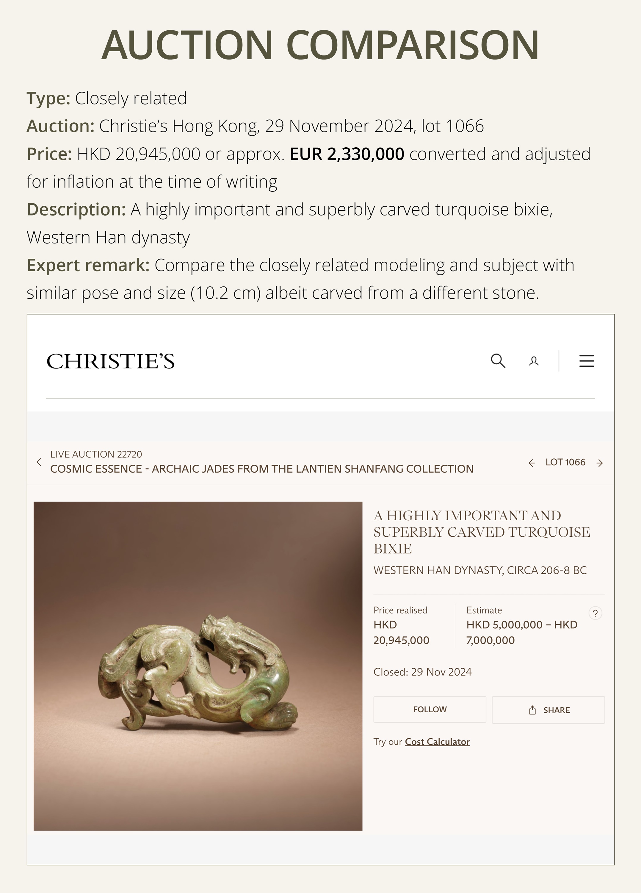The image size is (641, 893).
Task: Click back chevron beside Live Auction 22720
Action: pos(39,462)
